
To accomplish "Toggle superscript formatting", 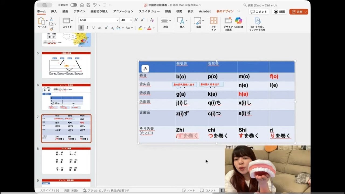I will click(x=106, y=27).
